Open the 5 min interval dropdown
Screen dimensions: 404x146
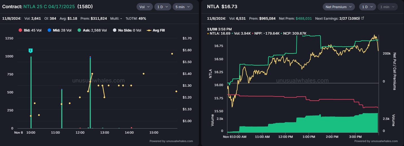click(x=183, y=7)
